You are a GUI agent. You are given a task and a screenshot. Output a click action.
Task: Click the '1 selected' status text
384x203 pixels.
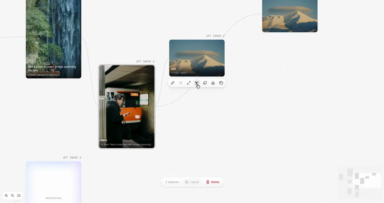point(172,182)
